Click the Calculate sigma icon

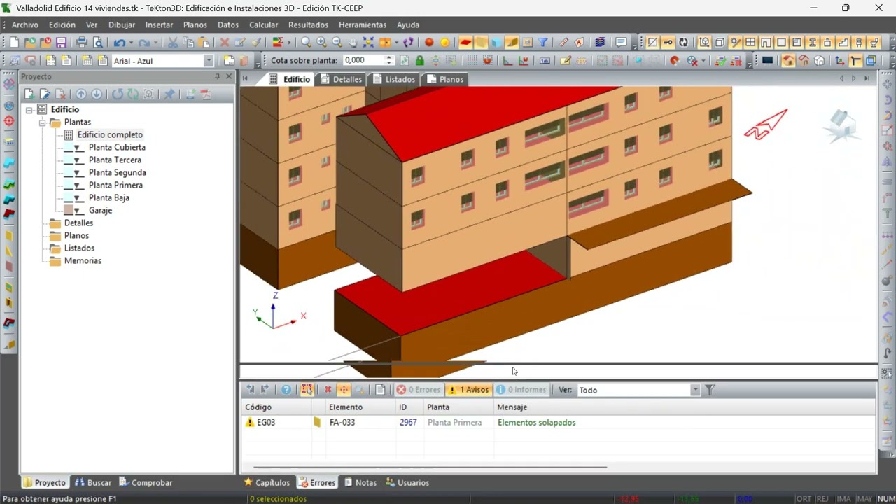coord(277,43)
